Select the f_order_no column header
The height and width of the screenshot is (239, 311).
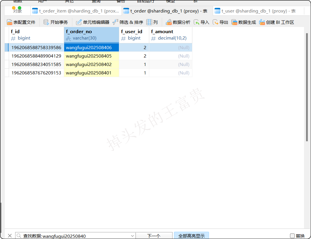tap(92, 35)
